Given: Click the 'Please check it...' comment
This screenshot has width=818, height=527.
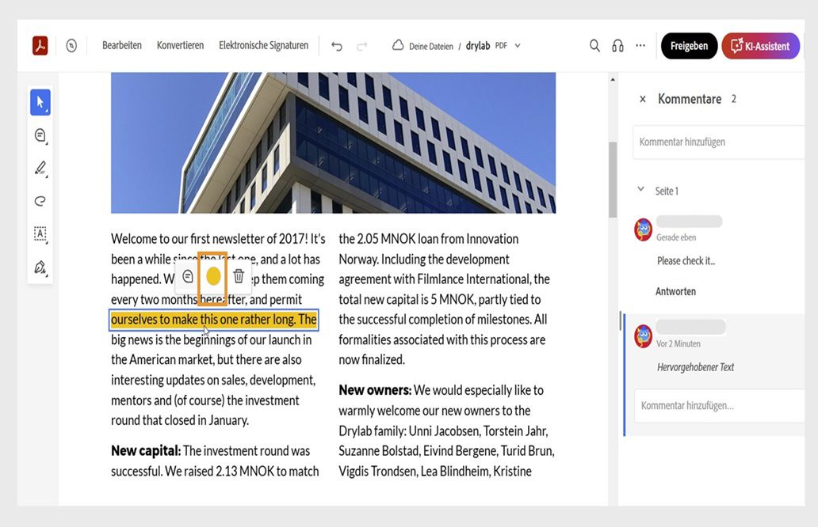Looking at the screenshot, I should point(686,261).
